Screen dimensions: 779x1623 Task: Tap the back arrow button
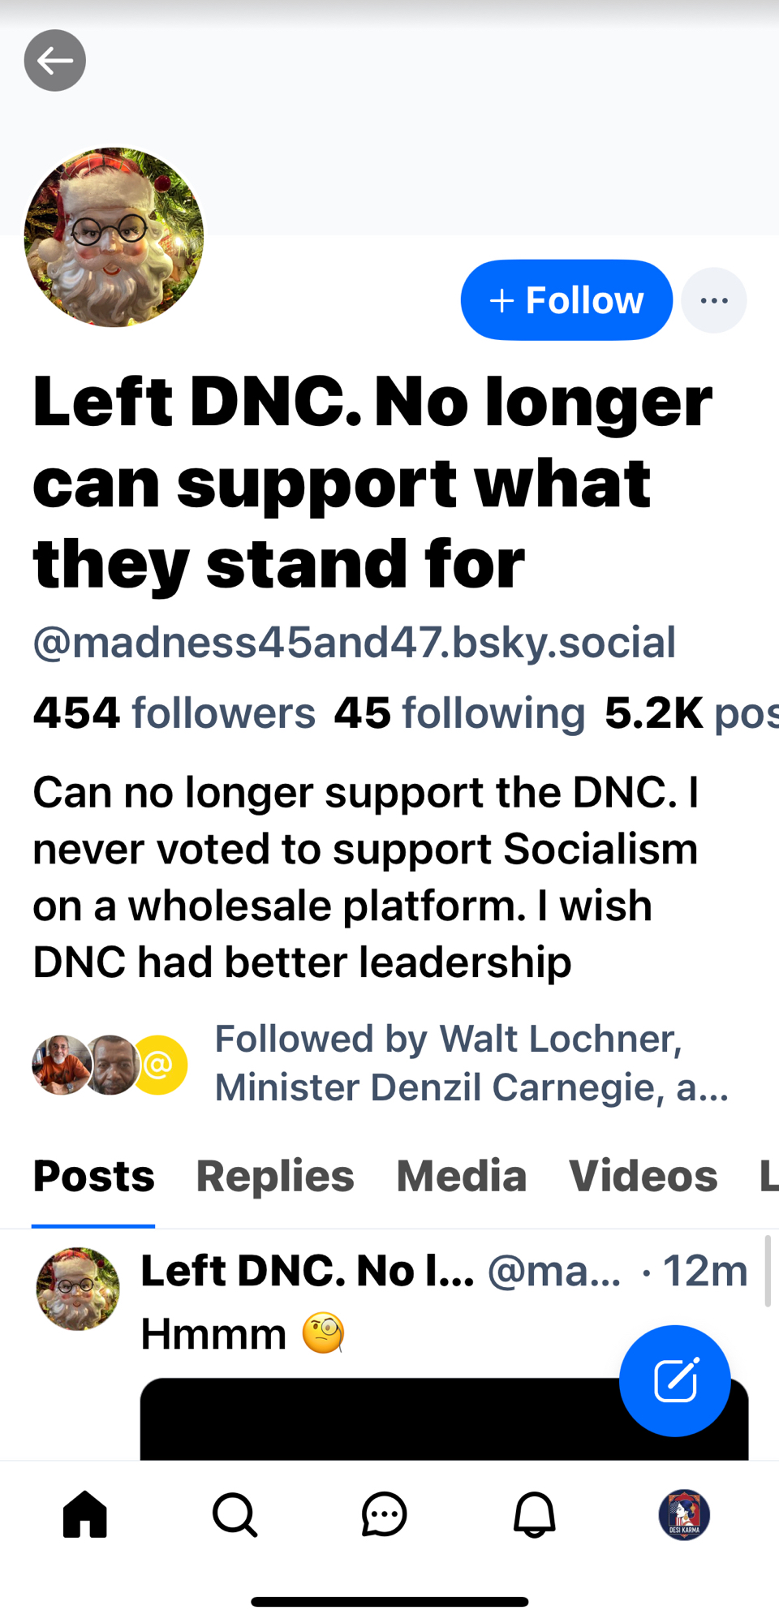tap(55, 61)
